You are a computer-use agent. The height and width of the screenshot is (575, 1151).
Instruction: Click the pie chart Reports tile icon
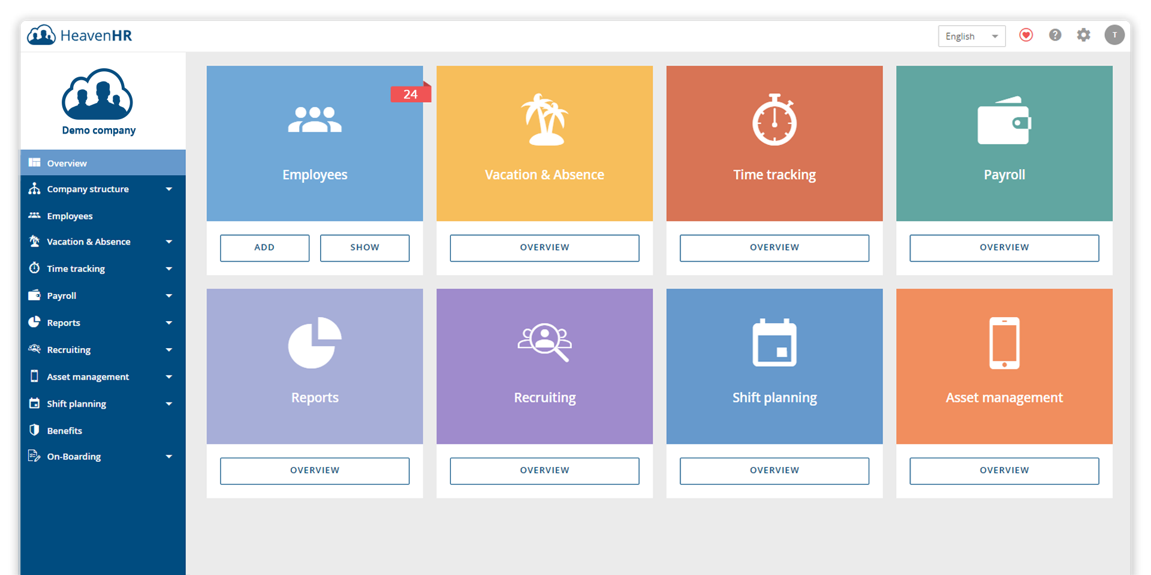click(315, 343)
